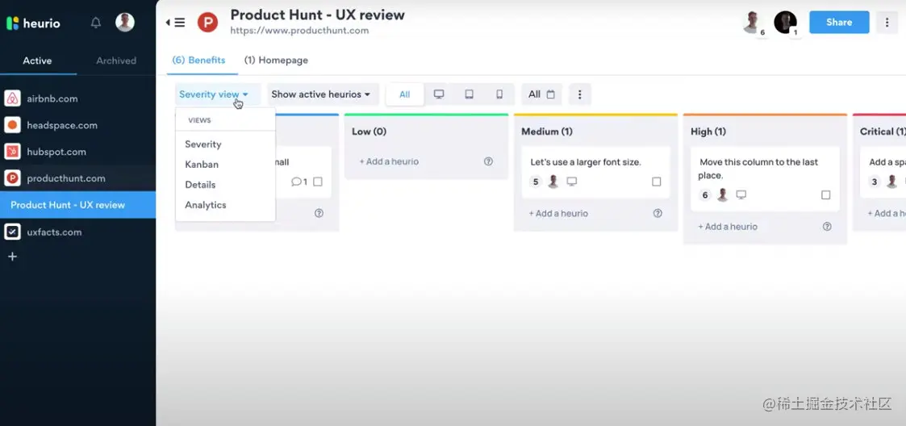The image size is (906, 426).
Task: Switch to the Archived tab
Action: 116,61
